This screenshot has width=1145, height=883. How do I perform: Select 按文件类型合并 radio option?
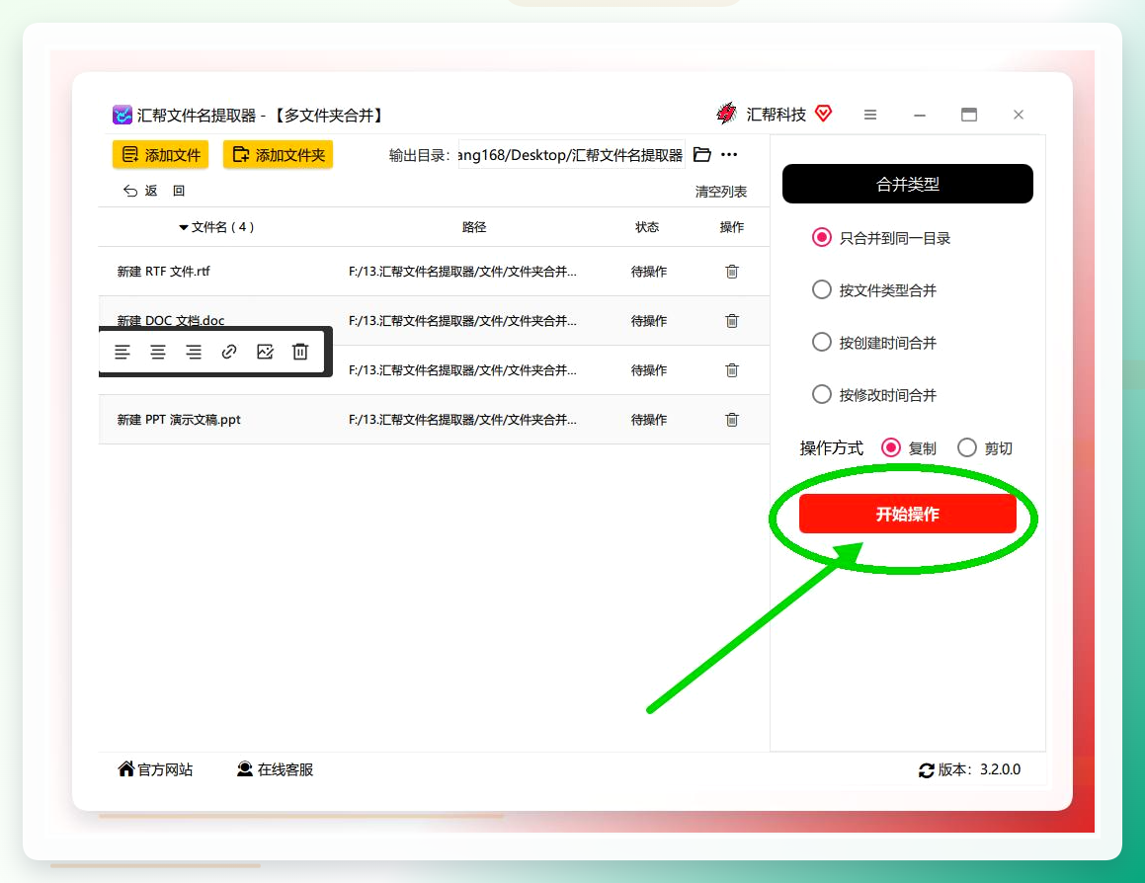(x=822, y=290)
